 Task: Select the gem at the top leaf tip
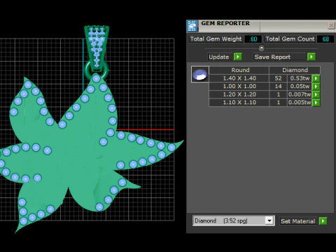coord(96,78)
